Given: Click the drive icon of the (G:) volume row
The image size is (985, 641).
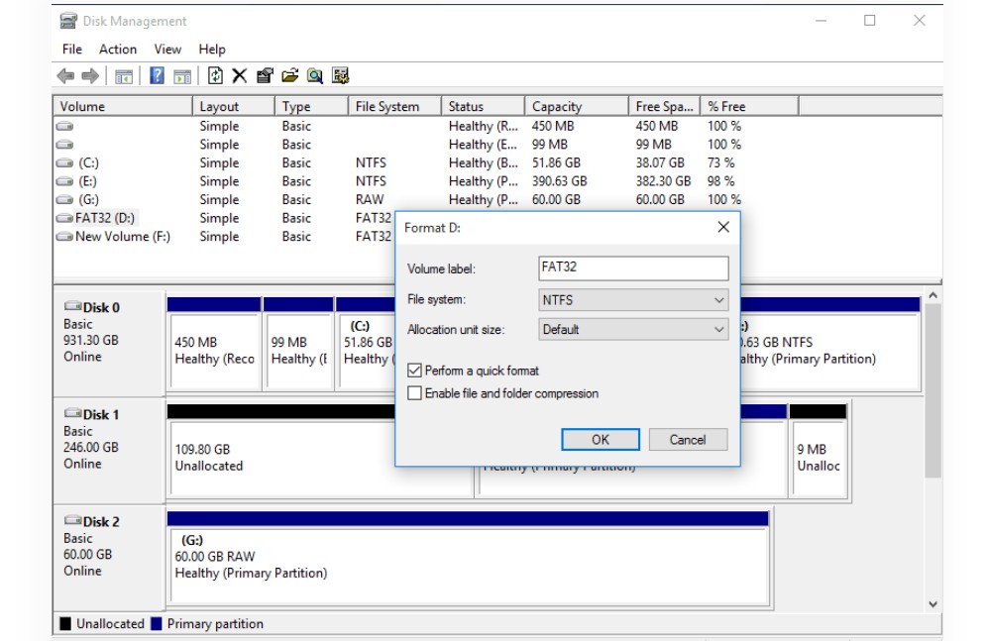Looking at the screenshot, I should coord(64,200).
